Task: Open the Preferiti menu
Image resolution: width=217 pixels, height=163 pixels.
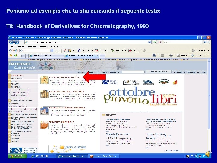Action: [42, 47]
